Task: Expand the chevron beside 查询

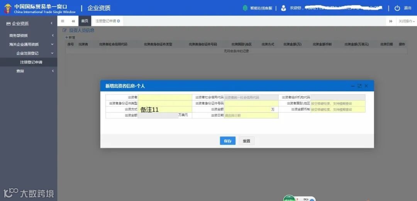Action: 53,71
